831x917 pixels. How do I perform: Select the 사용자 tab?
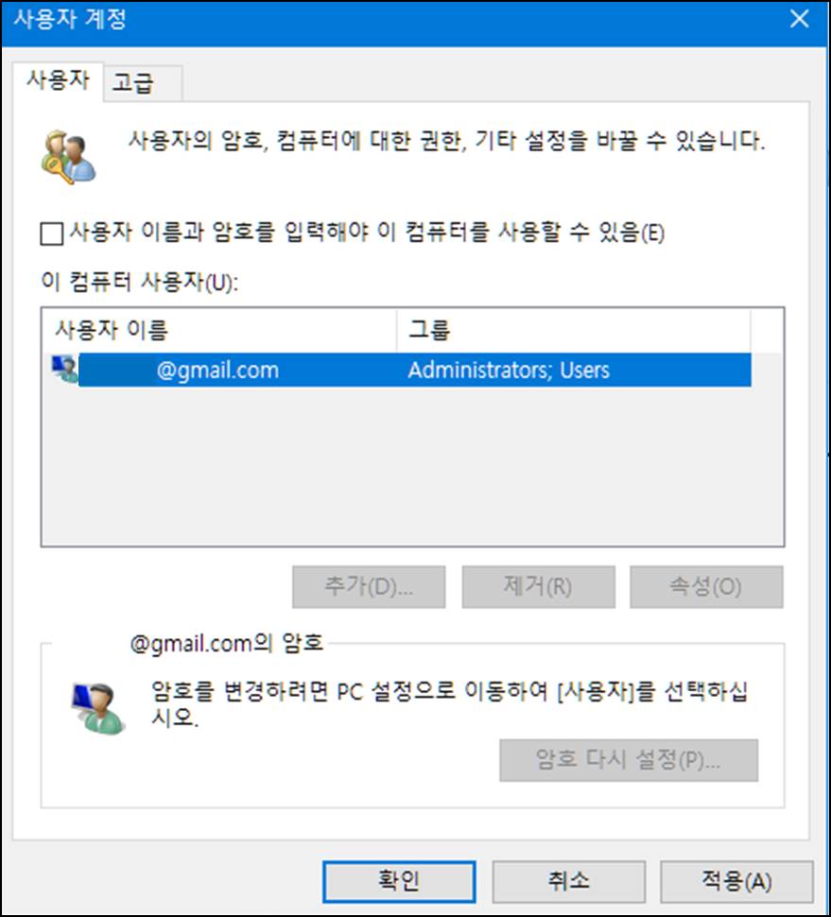click(58, 80)
